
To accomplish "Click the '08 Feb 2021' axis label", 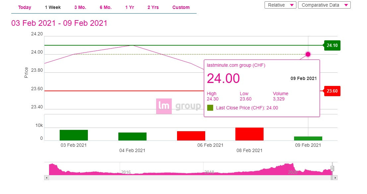I will point(249,151).
